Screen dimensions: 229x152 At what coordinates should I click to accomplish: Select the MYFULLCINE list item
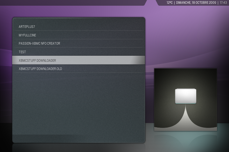(x=79, y=35)
